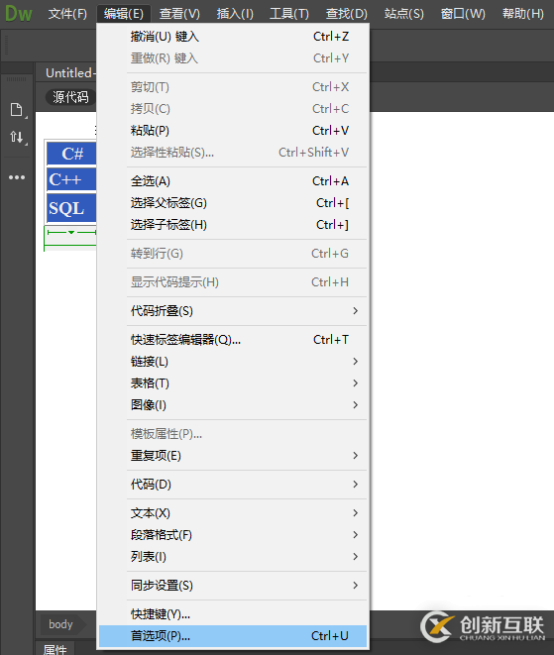Click the C# table cell
This screenshot has width=554, height=655.
(x=71, y=154)
